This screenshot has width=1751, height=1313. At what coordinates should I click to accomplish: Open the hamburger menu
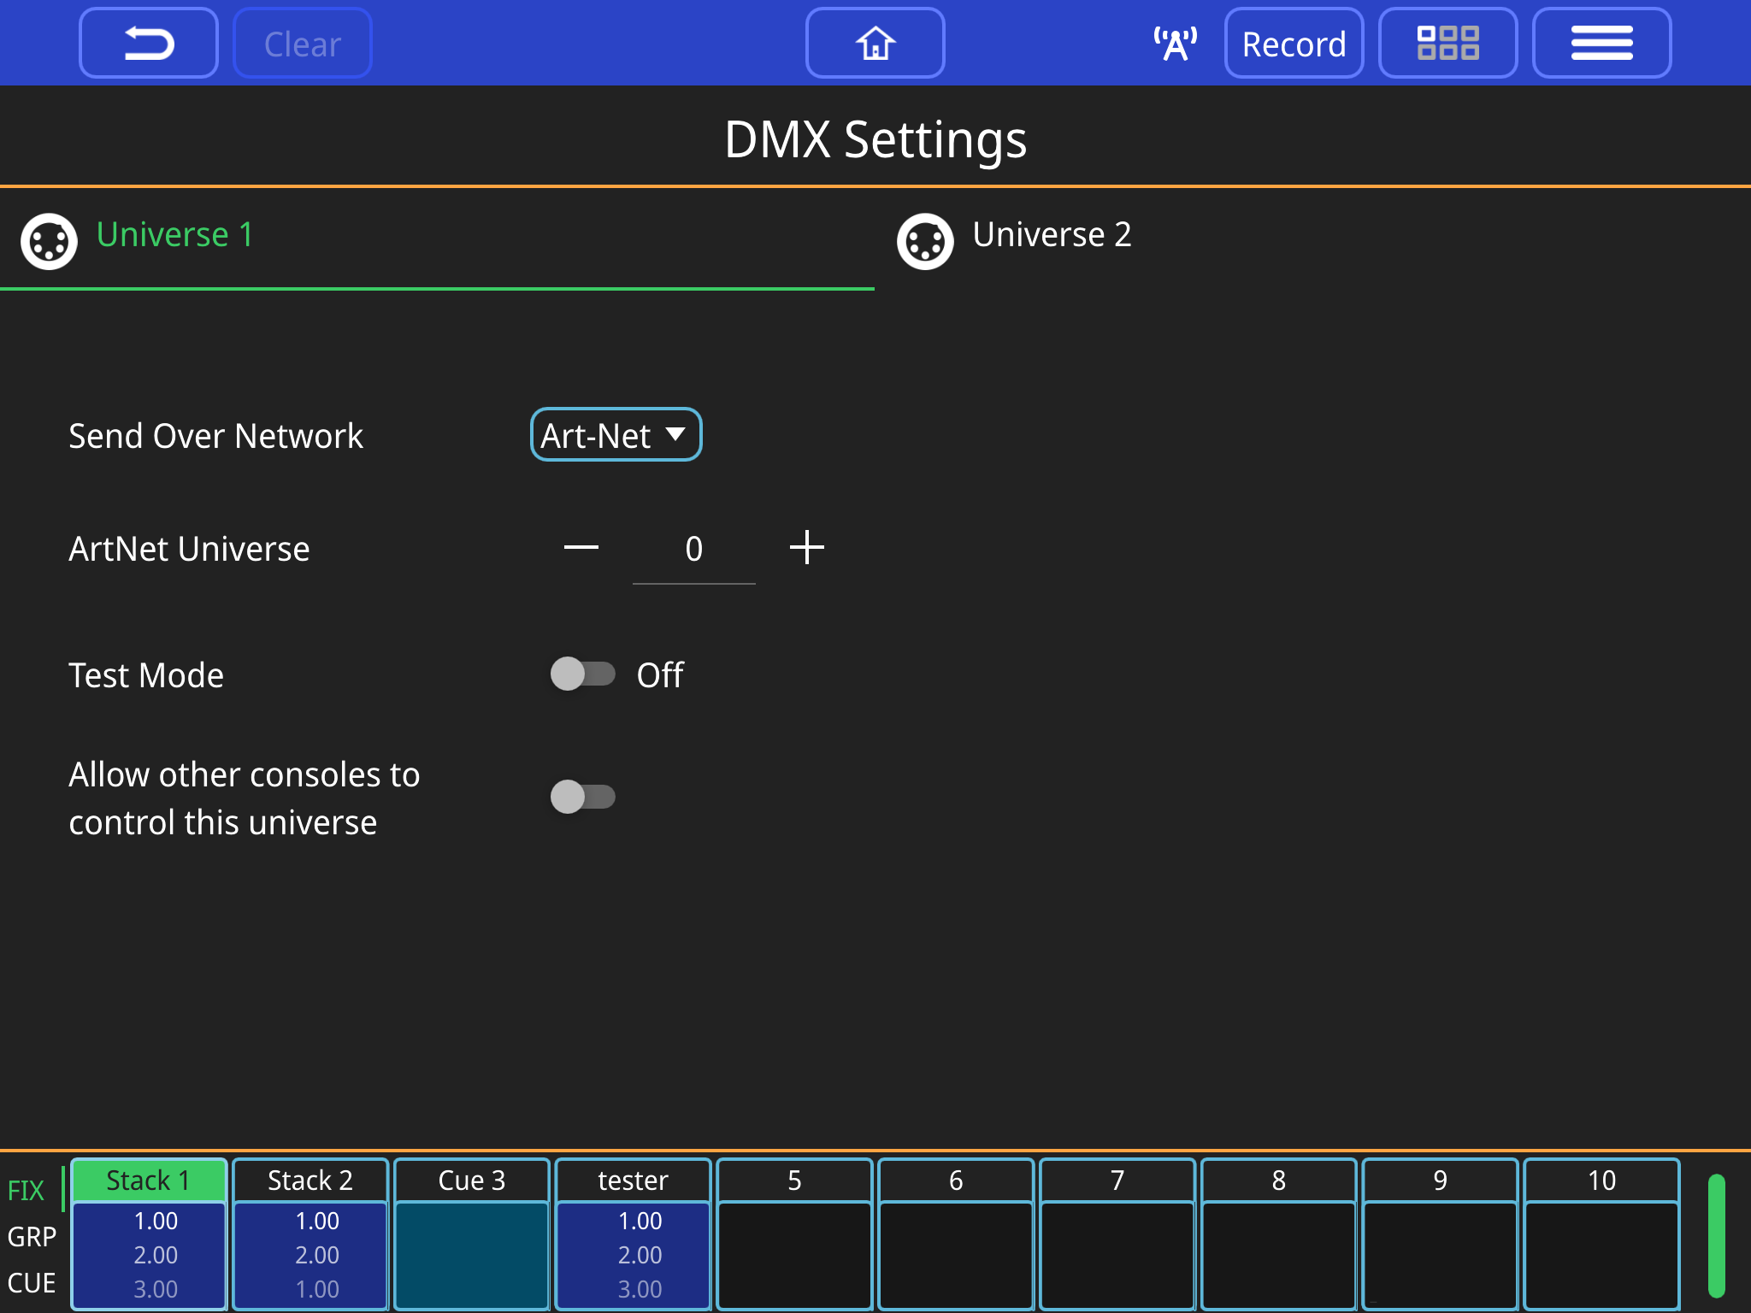1601,44
